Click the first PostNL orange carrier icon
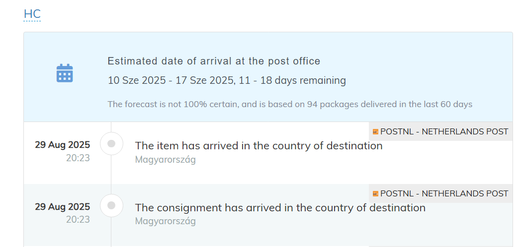The height and width of the screenshot is (247, 518). (x=375, y=131)
